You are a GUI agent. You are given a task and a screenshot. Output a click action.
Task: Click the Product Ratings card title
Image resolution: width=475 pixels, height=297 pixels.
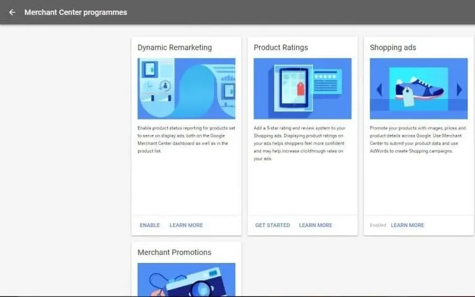pos(281,47)
